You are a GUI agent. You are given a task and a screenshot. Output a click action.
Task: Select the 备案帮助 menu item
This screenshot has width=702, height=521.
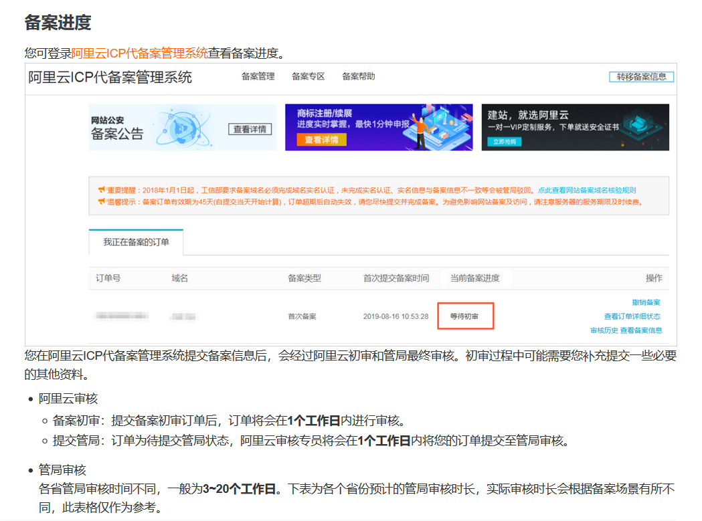pos(358,76)
